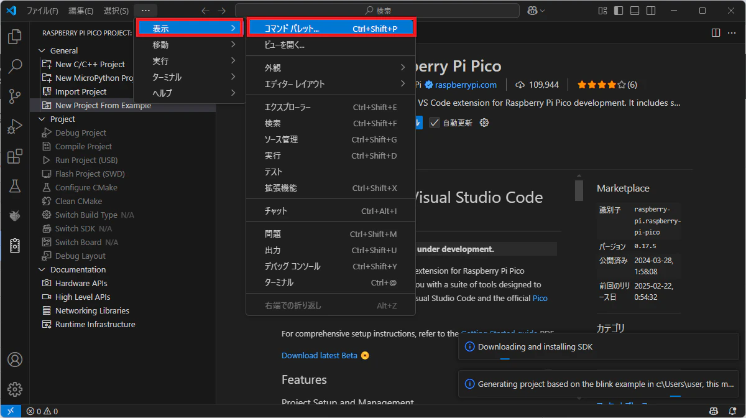The image size is (746, 418).
Task: Go back with the left arrow
Action: pos(206,11)
